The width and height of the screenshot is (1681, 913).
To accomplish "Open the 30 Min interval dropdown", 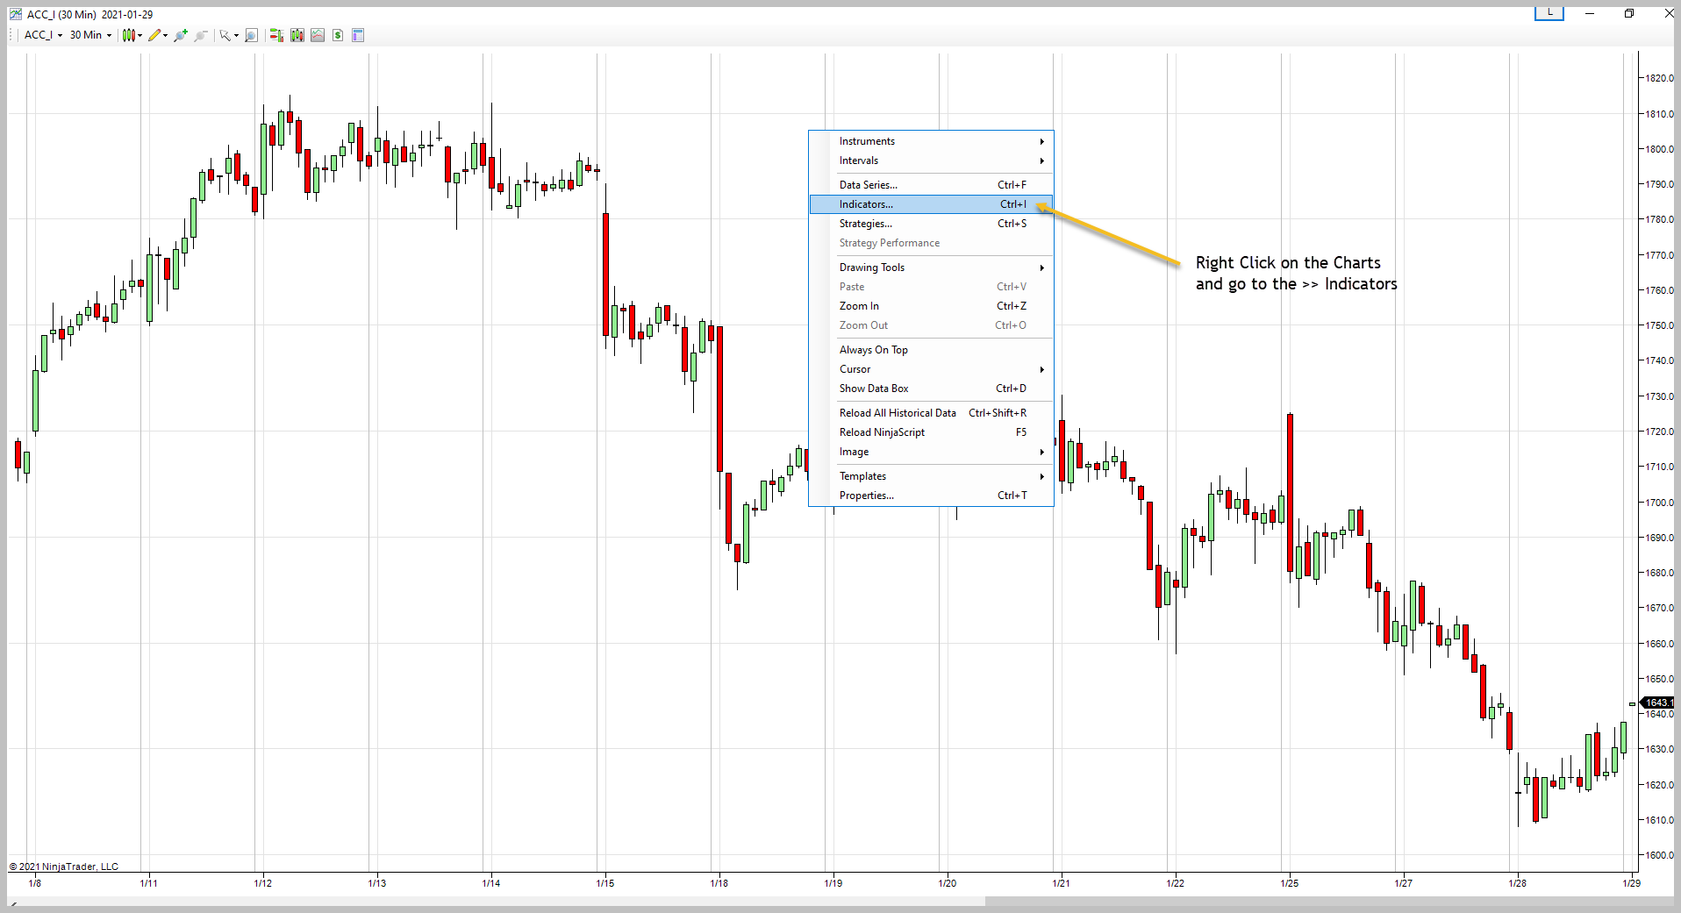I will pos(91,35).
